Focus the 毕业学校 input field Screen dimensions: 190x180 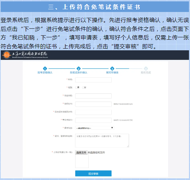(93, 96)
